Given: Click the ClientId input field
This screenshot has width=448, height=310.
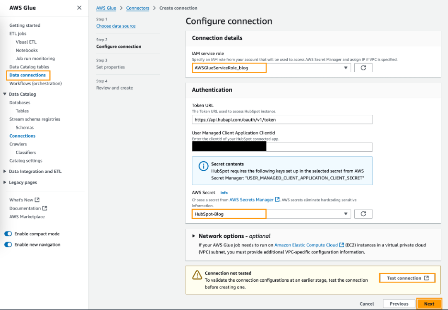Looking at the screenshot, I should 282,147.
